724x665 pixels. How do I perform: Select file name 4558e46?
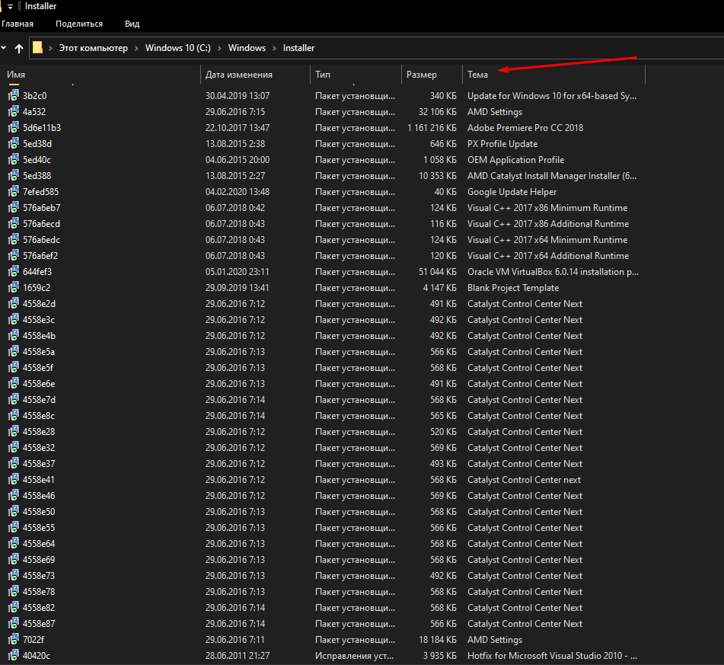tap(39, 496)
